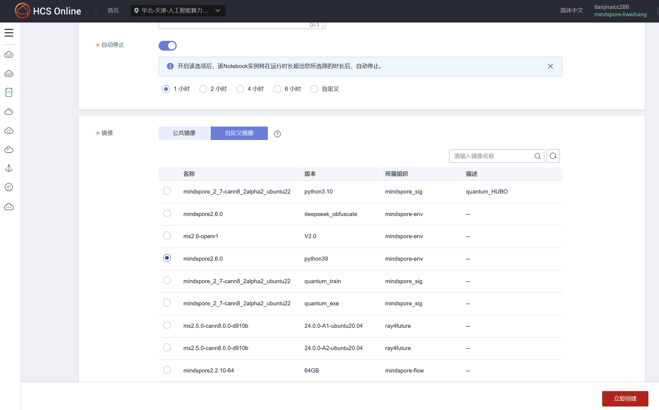
Task: Click the cloud upload sidebar icon
Action: 9,131
